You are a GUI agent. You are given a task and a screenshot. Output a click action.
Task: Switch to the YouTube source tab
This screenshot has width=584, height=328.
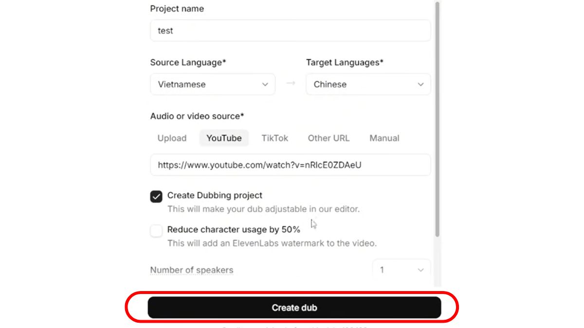pos(224,138)
